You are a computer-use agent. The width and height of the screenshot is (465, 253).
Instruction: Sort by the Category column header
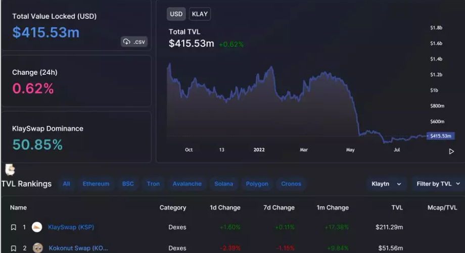click(x=173, y=208)
